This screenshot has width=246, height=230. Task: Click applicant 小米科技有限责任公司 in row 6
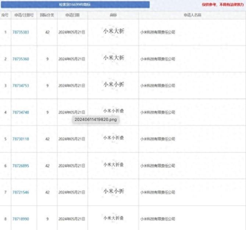pos(157,166)
